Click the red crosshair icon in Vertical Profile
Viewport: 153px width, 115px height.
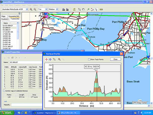47,59
